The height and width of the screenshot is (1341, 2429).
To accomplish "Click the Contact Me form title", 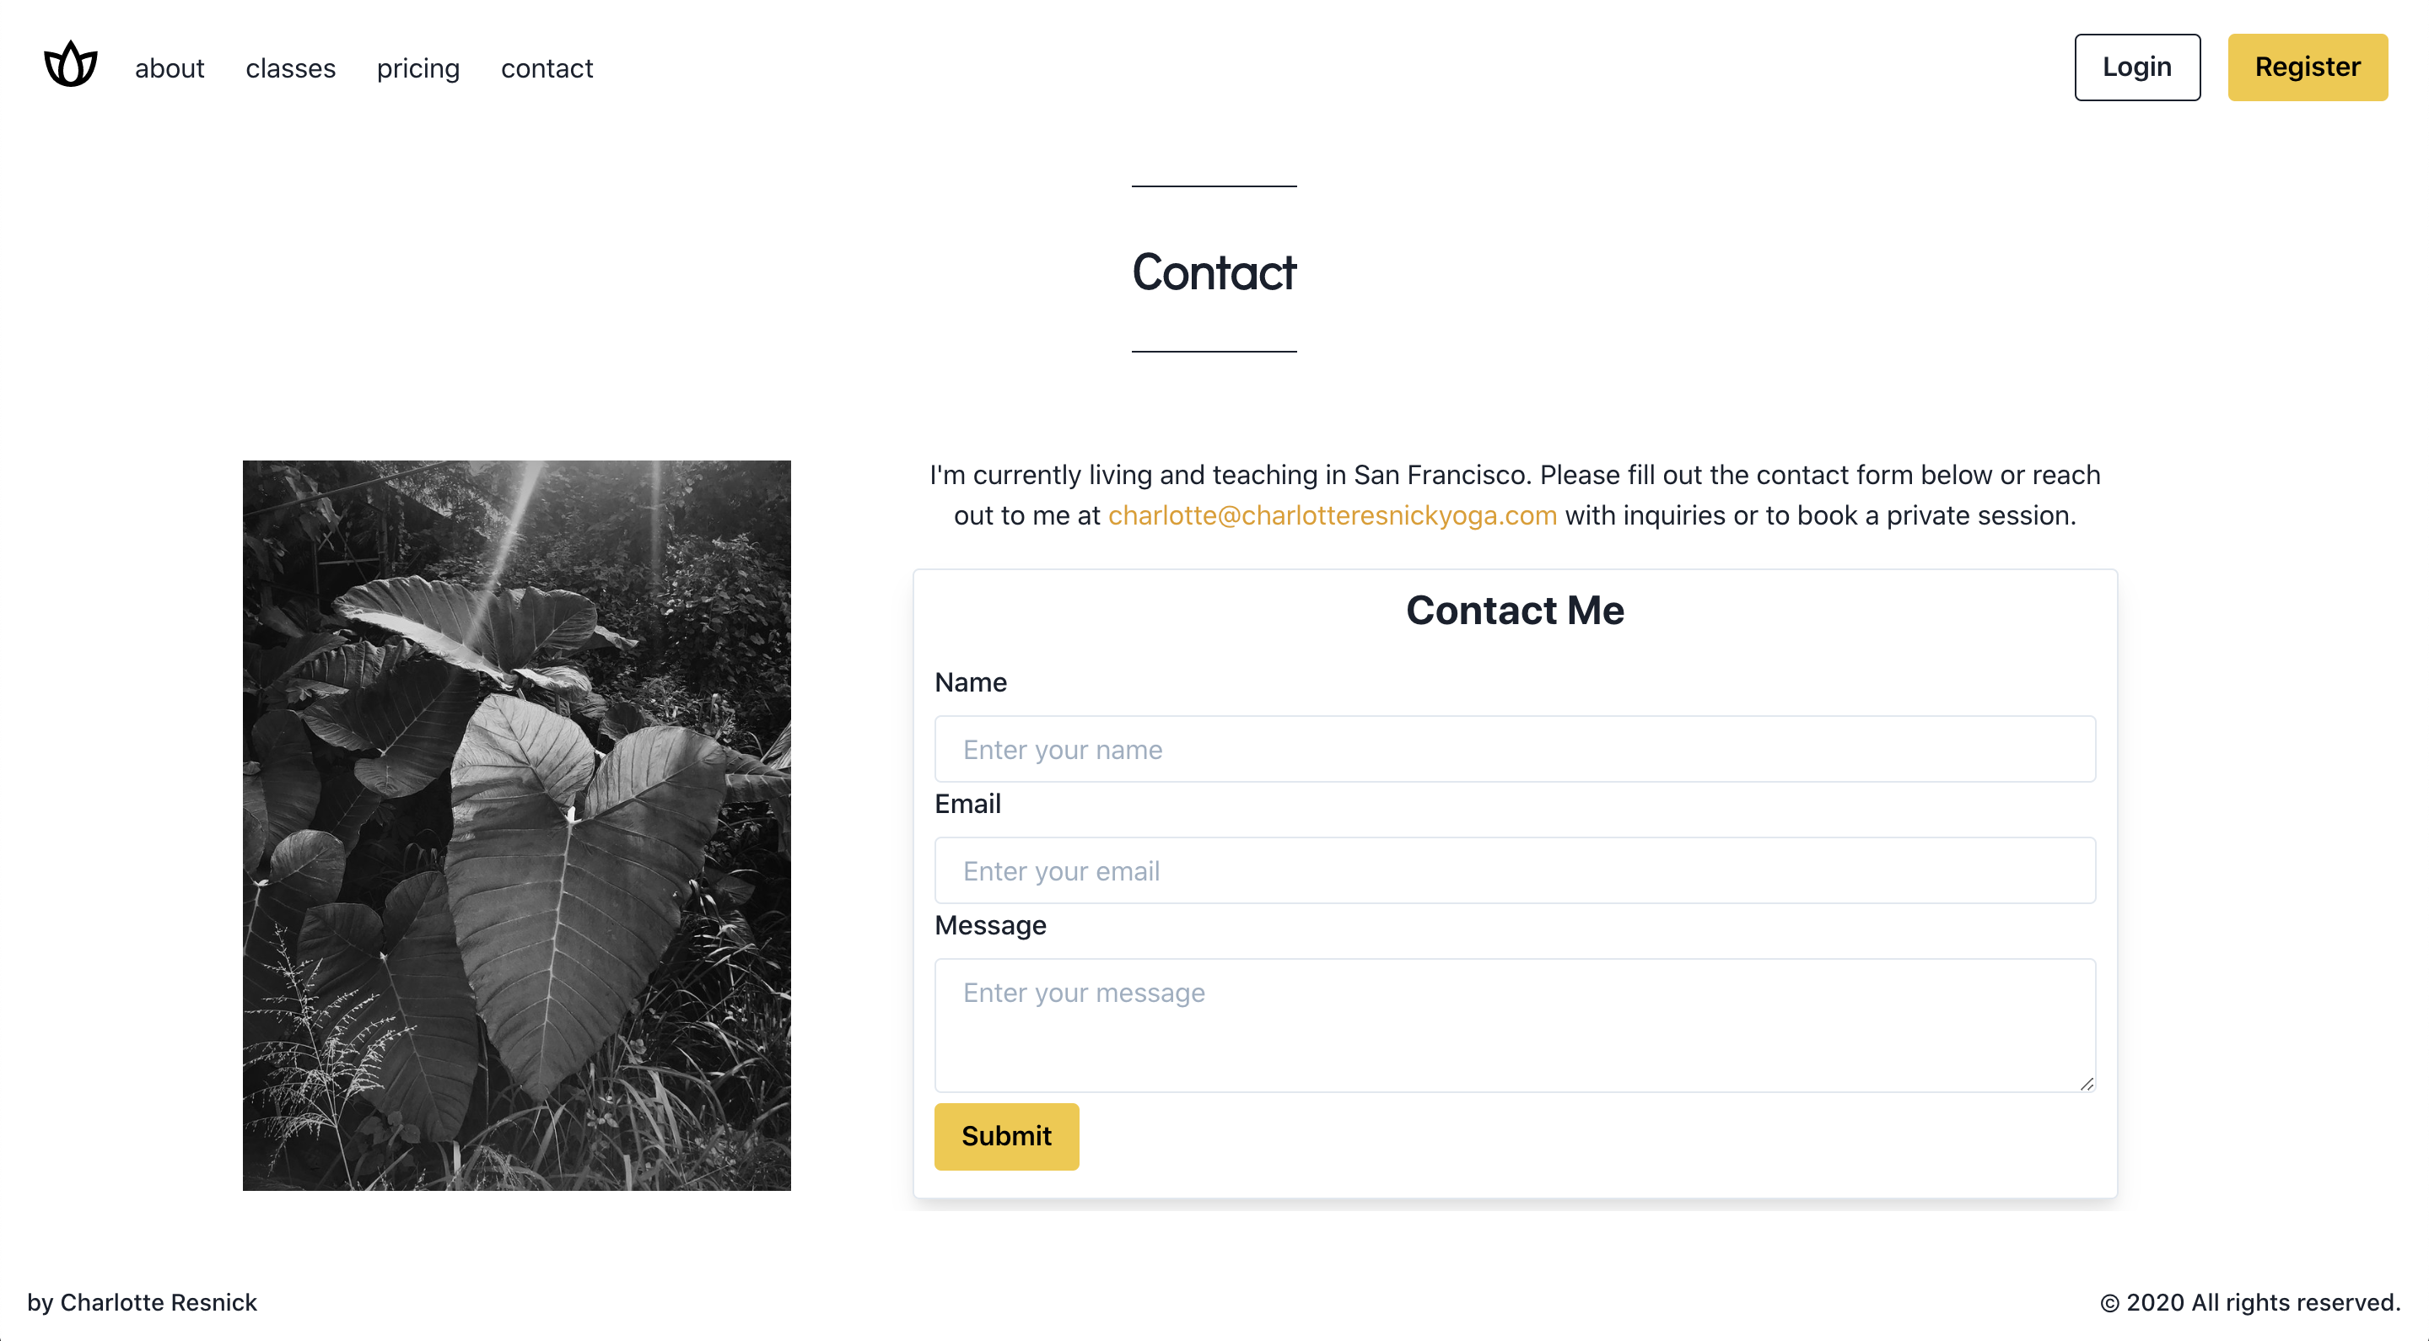I will point(1515,610).
